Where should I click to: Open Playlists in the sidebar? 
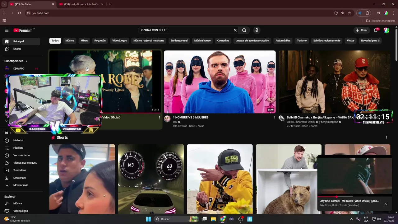22,148
